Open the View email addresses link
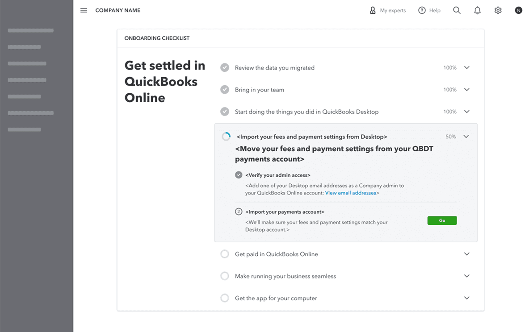The height and width of the screenshot is (332, 529). point(351,193)
